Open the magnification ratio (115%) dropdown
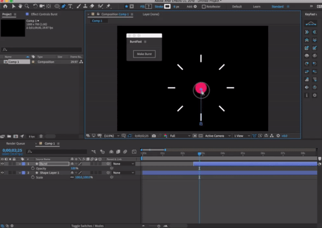The height and width of the screenshot is (228, 322). click(x=111, y=136)
